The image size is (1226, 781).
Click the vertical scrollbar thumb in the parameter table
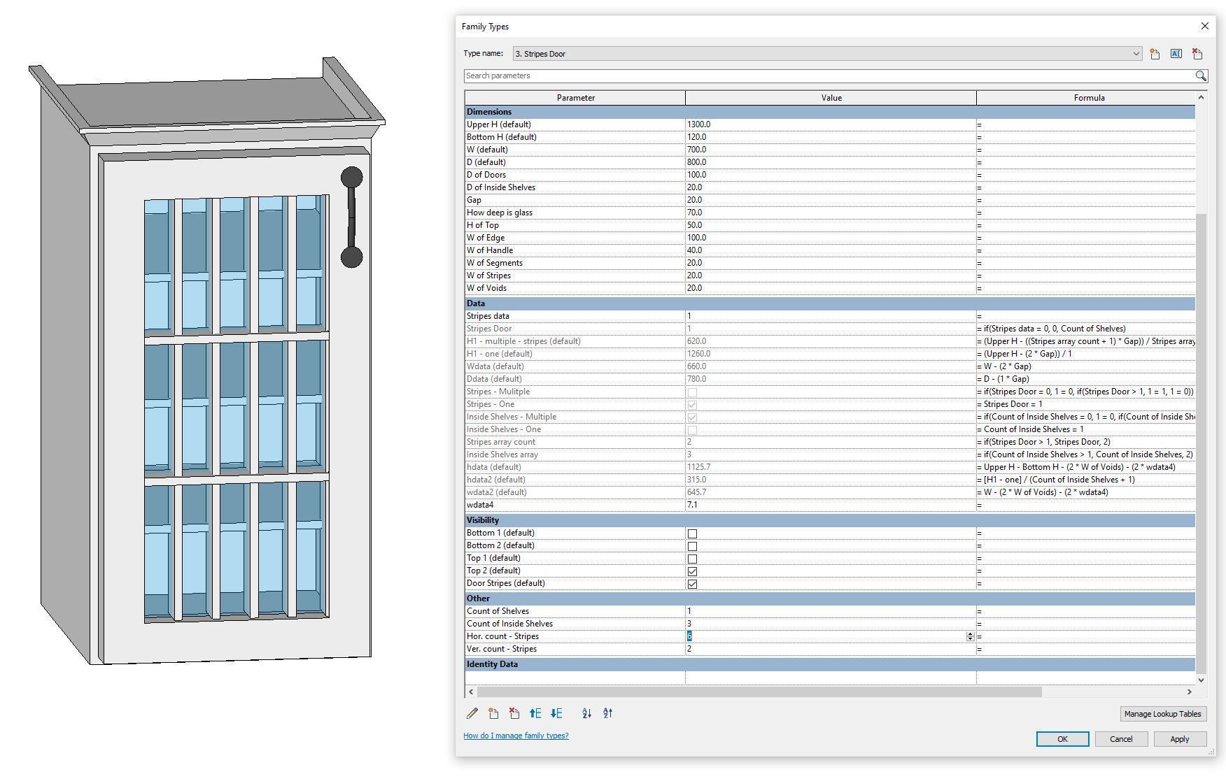[1201, 443]
